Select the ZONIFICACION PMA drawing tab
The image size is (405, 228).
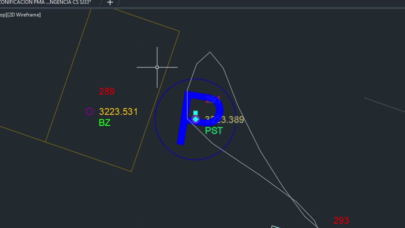tap(46, 3)
